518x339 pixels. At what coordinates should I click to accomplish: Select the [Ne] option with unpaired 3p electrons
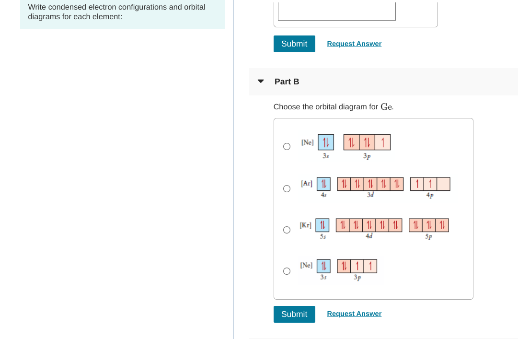(x=287, y=271)
